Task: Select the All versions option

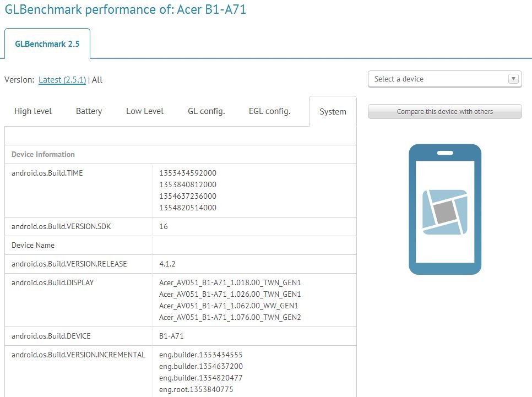Action: click(x=97, y=80)
